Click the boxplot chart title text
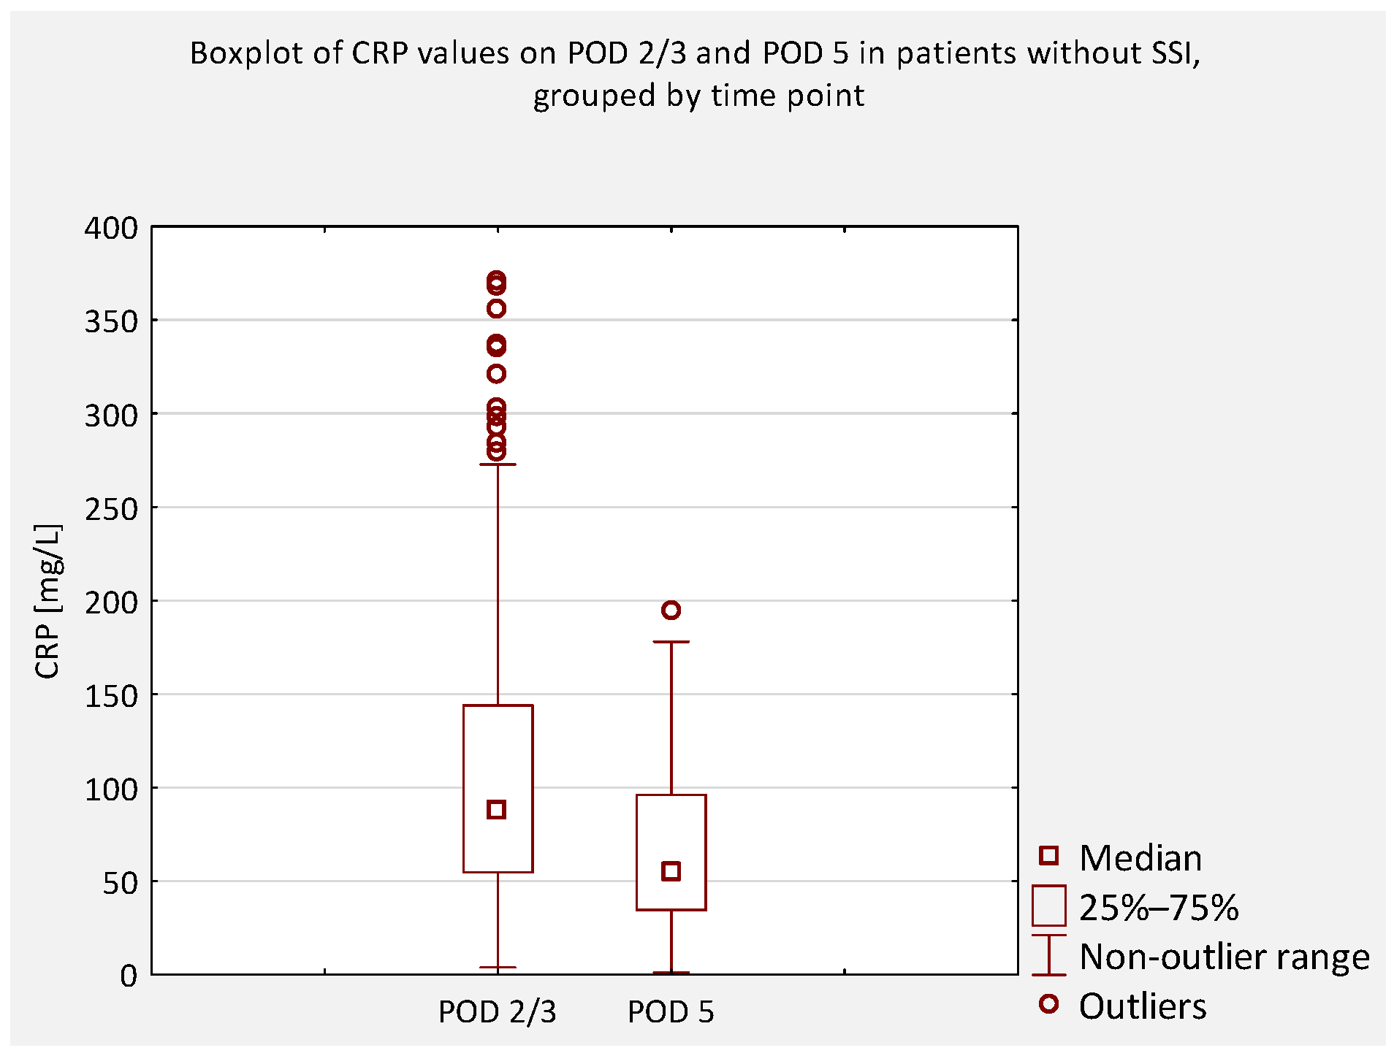The image size is (1394, 1056). 696,74
